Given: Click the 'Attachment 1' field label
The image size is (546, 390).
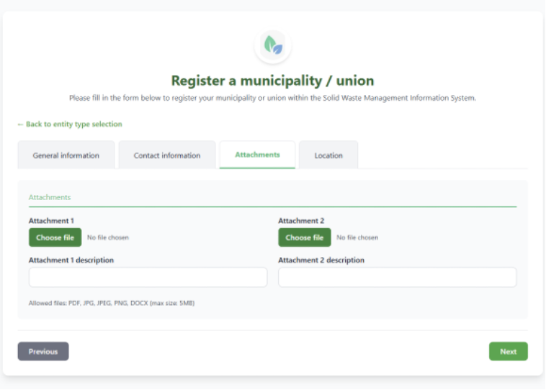Looking at the screenshot, I should tap(51, 221).
